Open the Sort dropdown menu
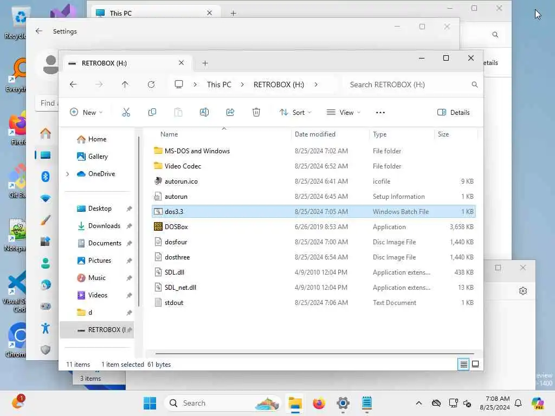 pyautogui.click(x=295, y=113)
